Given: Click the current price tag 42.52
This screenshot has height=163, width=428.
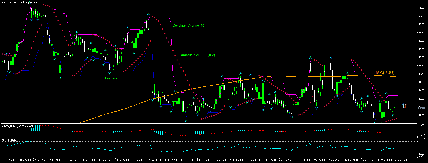Looking at the screenshot, I should coord(421,108).
